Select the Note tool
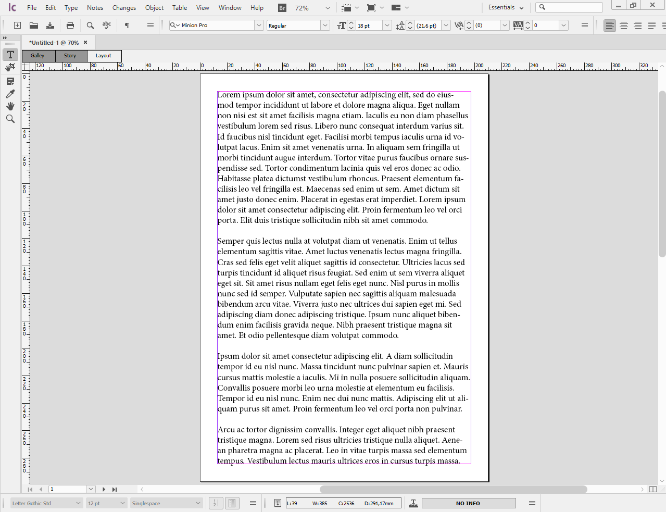Screen dimensions: 666x512 tap(10, 81)
